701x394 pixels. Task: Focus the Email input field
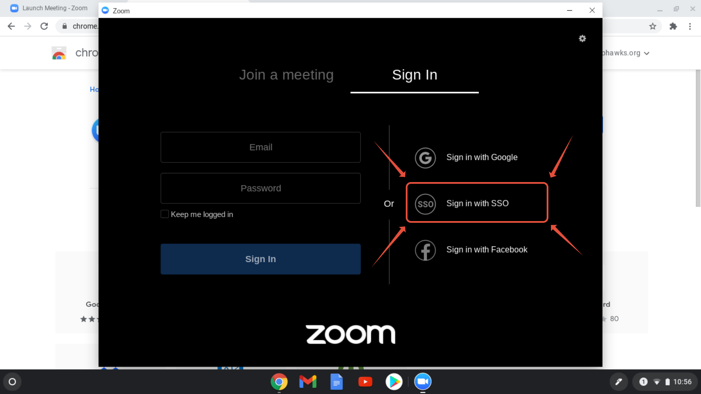[x=261, y=147]
